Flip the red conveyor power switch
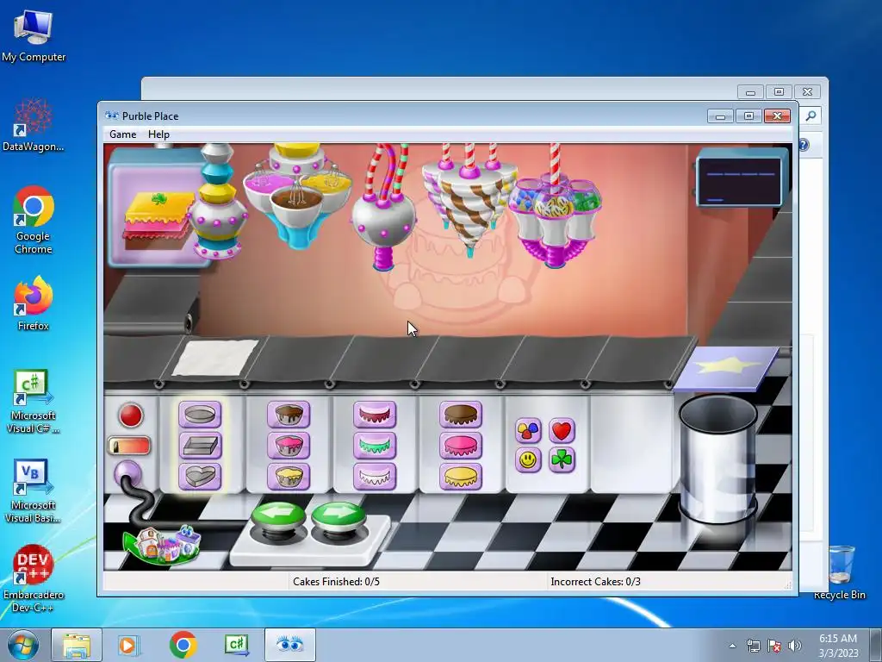882x662 pixels. (129, 447)
